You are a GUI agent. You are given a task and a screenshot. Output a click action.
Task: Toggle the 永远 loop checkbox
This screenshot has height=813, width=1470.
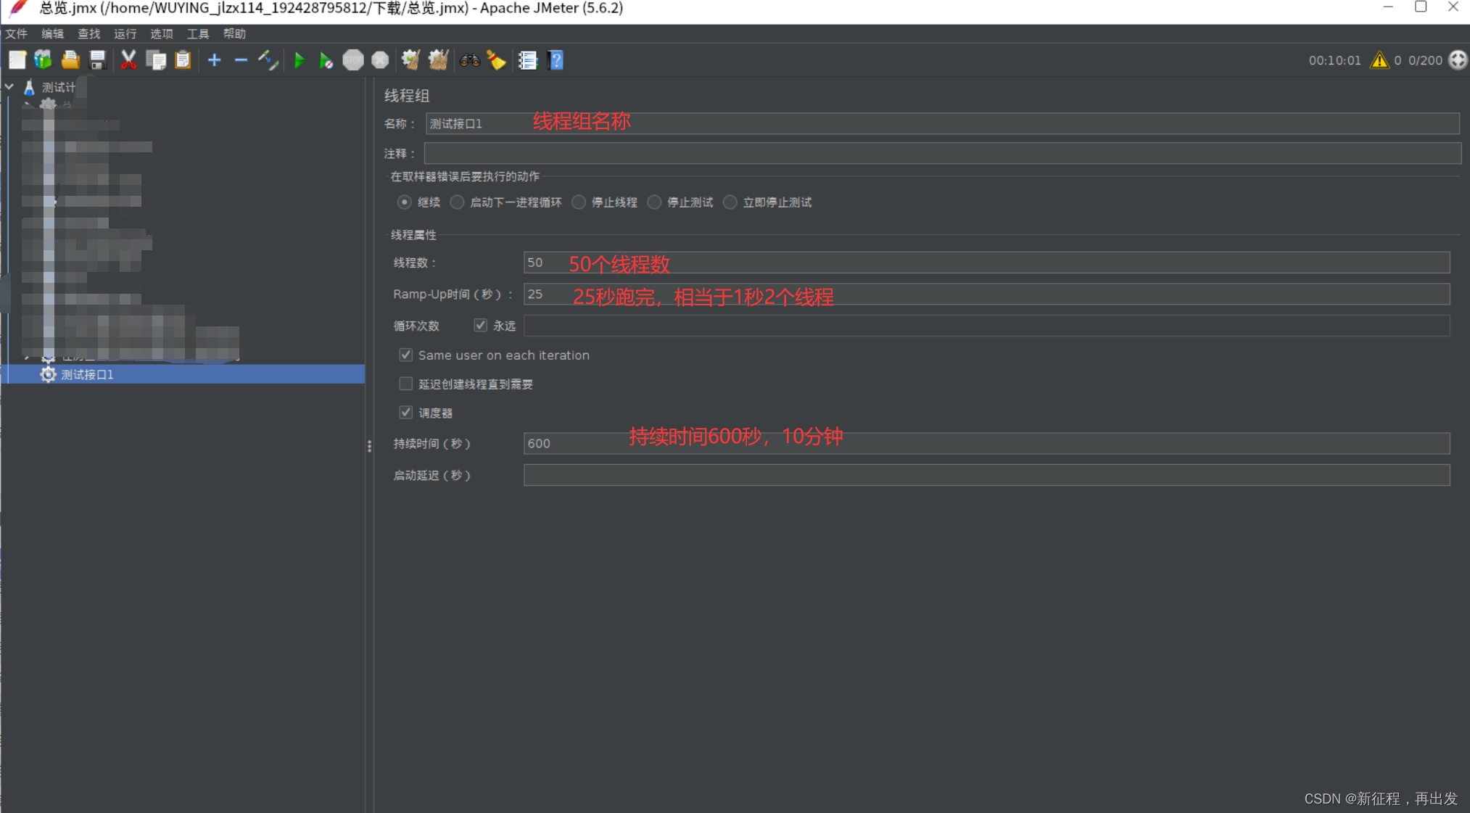click(x=480, y=326)
